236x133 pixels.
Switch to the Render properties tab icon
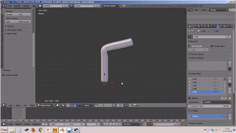point(195,26)
